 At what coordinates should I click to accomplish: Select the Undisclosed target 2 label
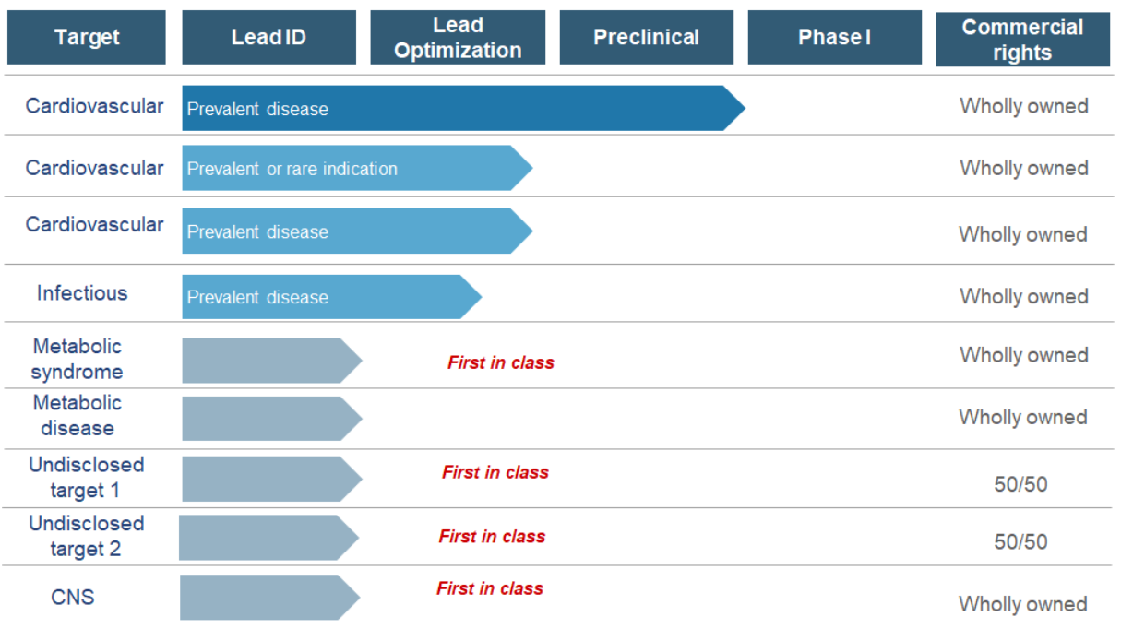[86, 536]
